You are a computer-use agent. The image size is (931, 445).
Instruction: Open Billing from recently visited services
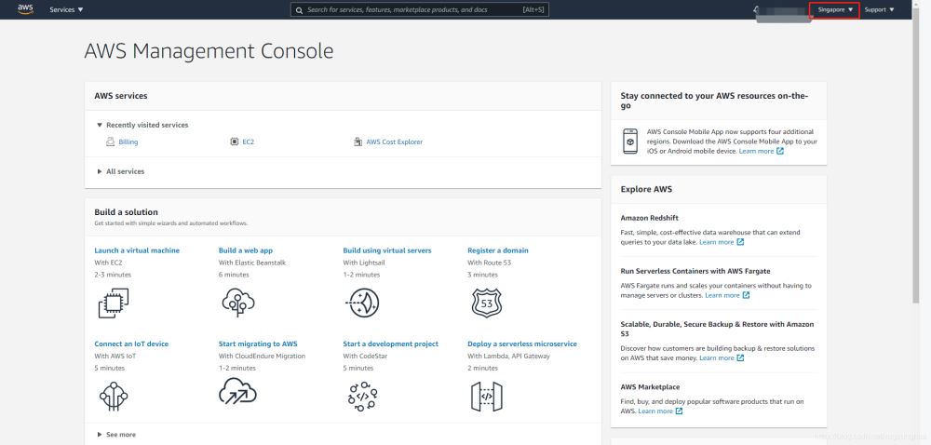point(128,142)
